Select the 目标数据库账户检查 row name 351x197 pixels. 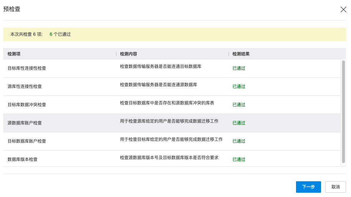click(x=27, y=141)
